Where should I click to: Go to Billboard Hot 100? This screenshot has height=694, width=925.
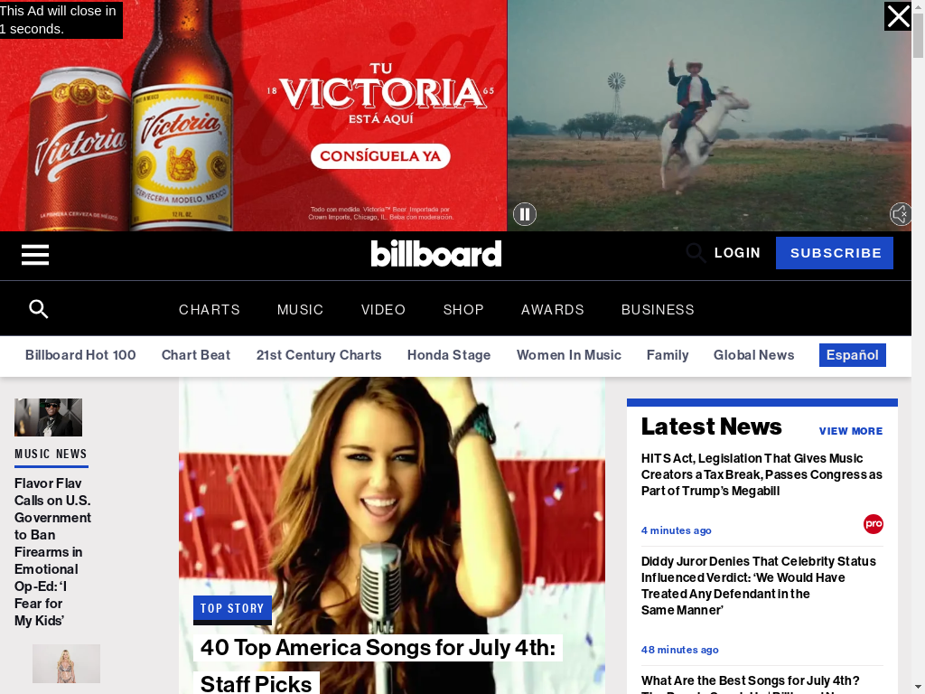[80, 355]
